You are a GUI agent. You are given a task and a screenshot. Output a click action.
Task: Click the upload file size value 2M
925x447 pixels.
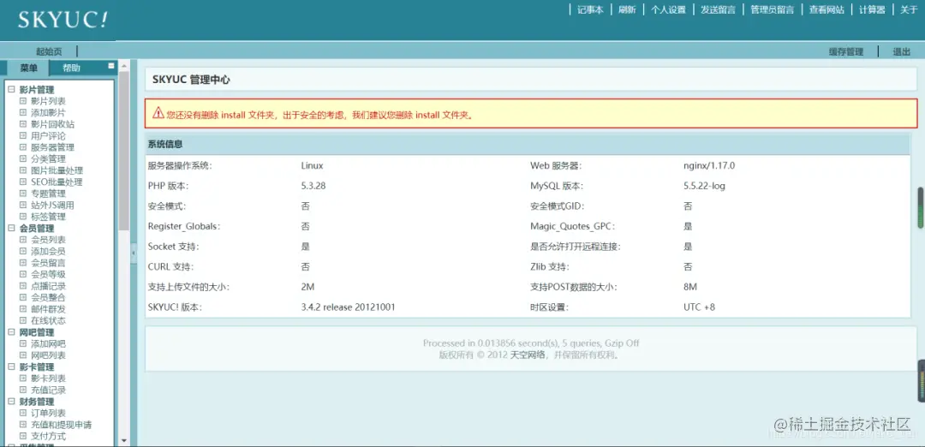(x=307, y=287)
